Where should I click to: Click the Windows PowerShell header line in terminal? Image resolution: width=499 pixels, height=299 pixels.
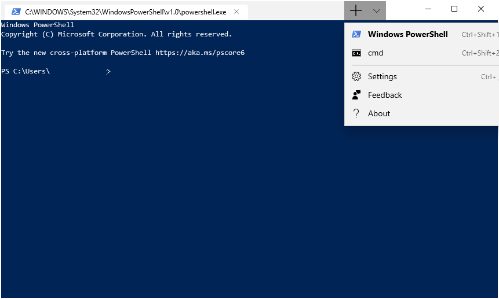point(38,25)
